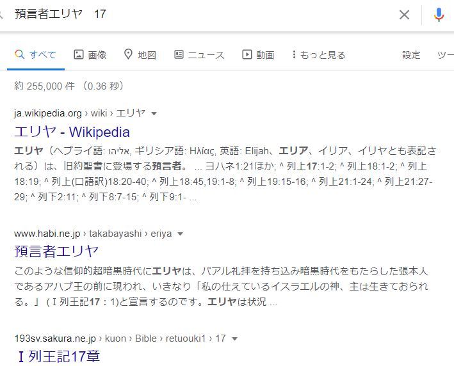Start voice search with the microphone icon

tap(439, 15)
